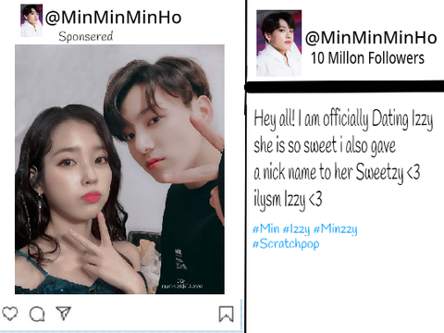Open the #Scratchpop hashtag
444x333 pixels.
click(x=286, y=244)
